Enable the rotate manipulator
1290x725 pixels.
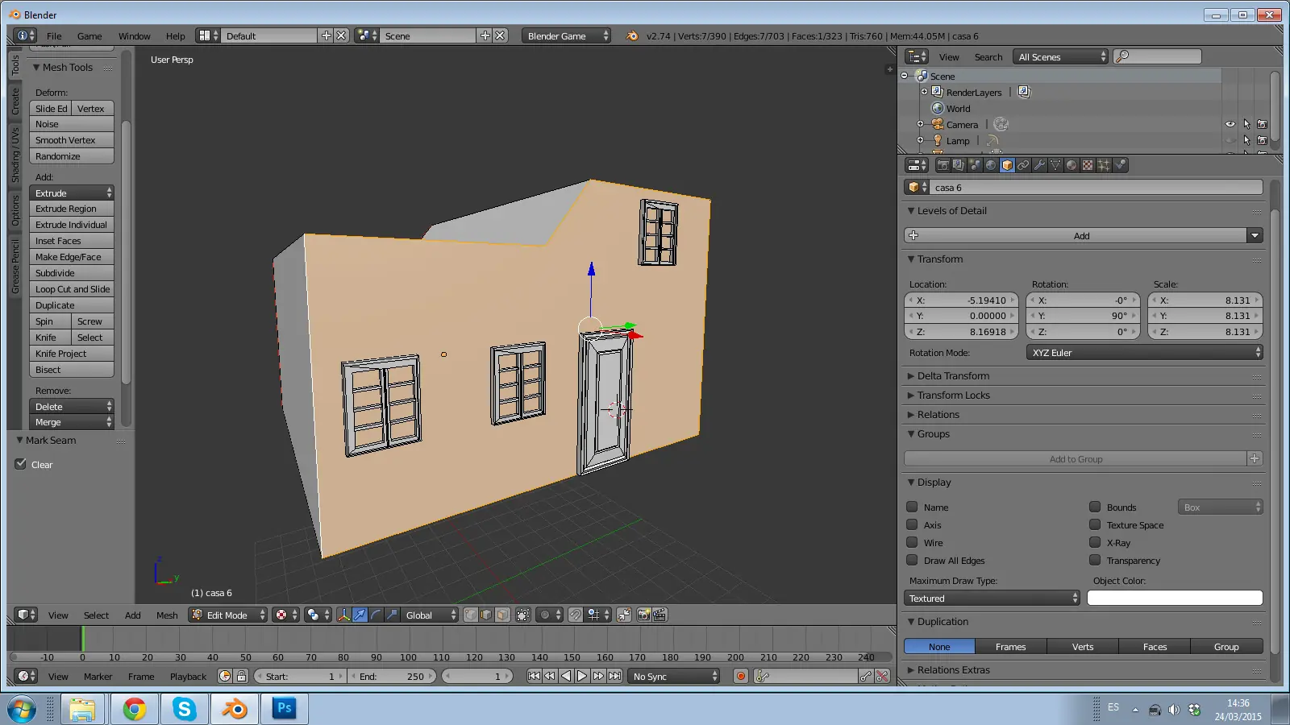point(376,615)
